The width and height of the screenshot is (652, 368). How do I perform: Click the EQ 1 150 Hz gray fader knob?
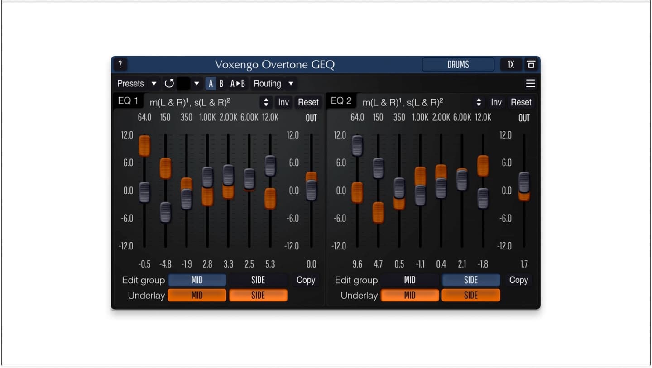(x=166, y=212)
